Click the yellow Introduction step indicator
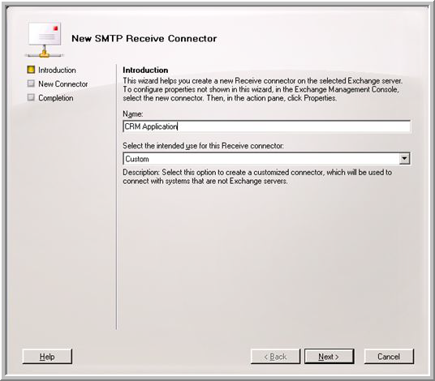The image size is (435, 381). pyautogui.click(x=31, y=70)
